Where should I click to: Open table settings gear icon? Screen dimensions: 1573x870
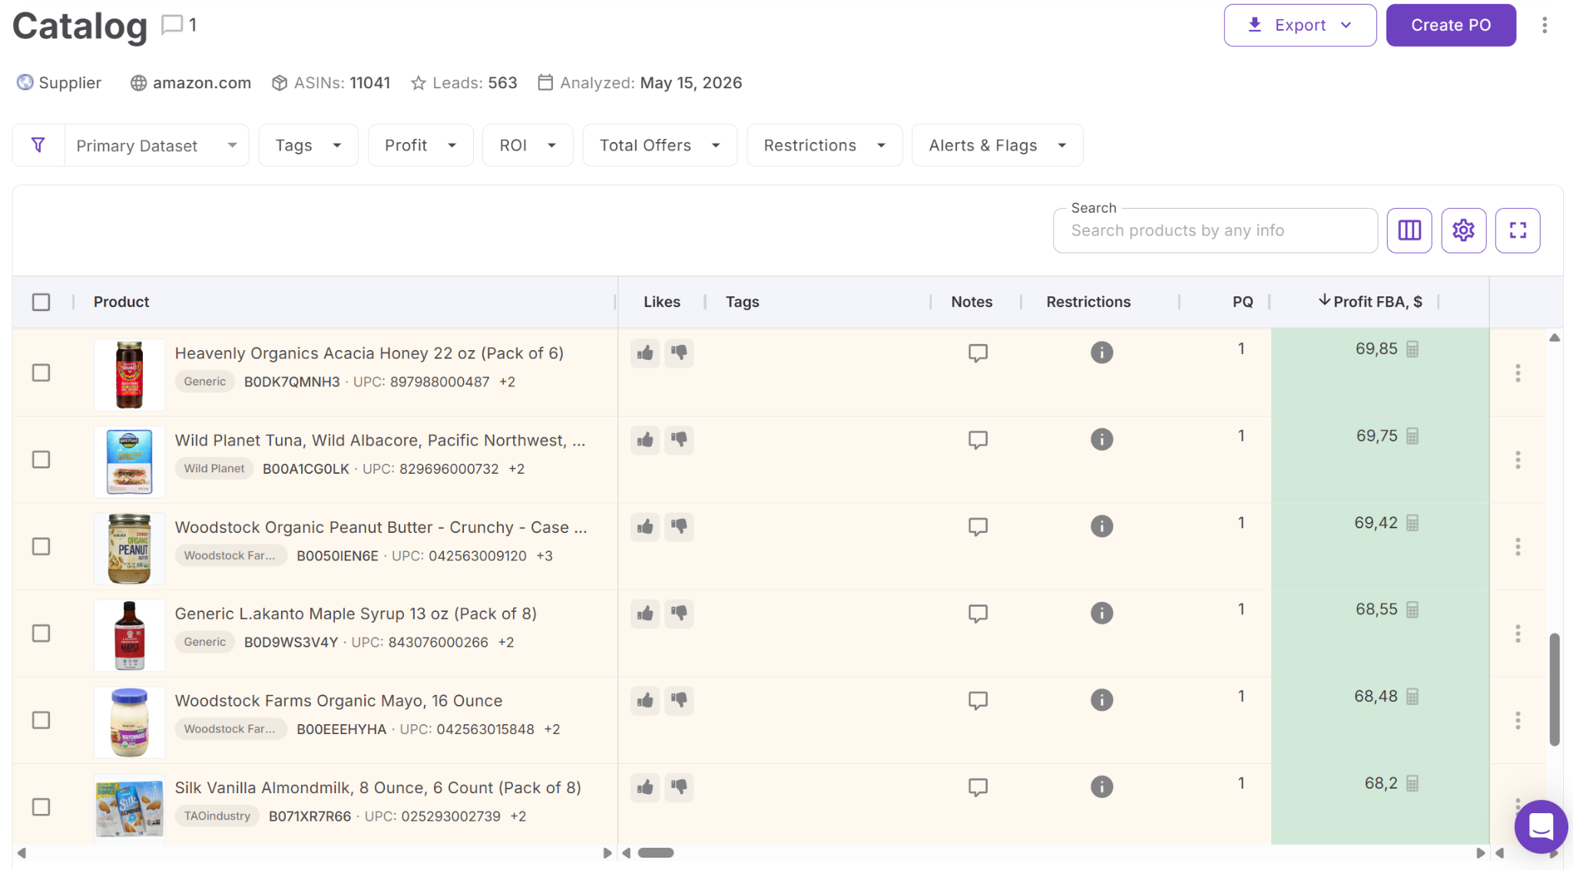point(1463,230)
